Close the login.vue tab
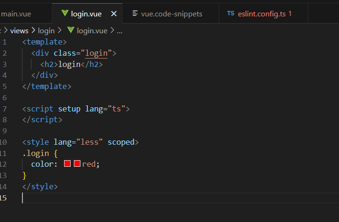This screenshot has height=222, width=339. pyautogui.click(x=113, y=14)
